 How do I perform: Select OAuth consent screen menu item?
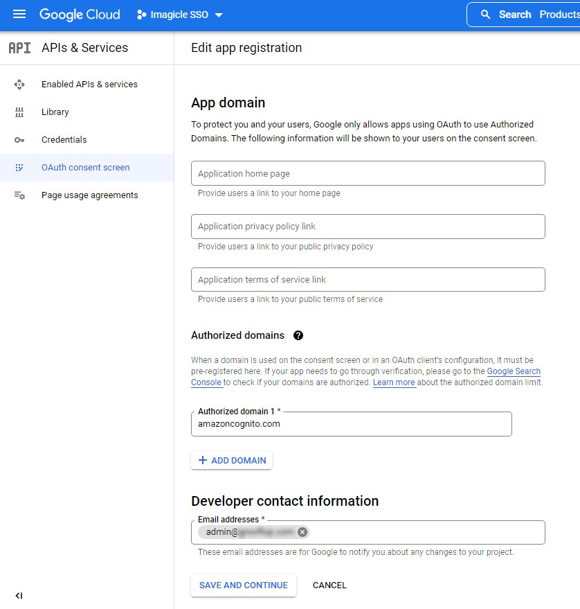[x=86, y=168]
